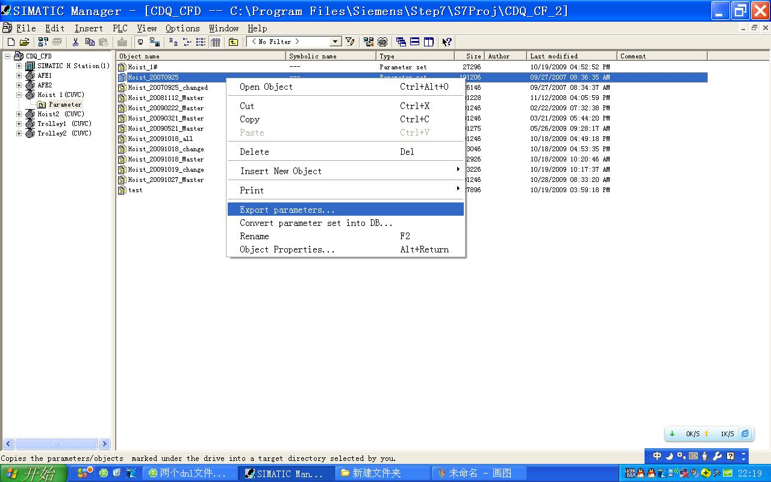771x482 pixels.
Task: Click the Open Project folder icon
Action: click(24, 42)
